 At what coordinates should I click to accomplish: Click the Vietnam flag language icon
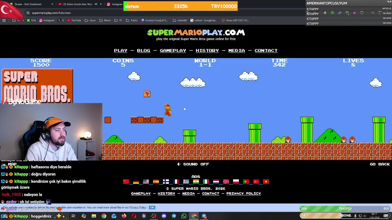(x=266, y=182)
